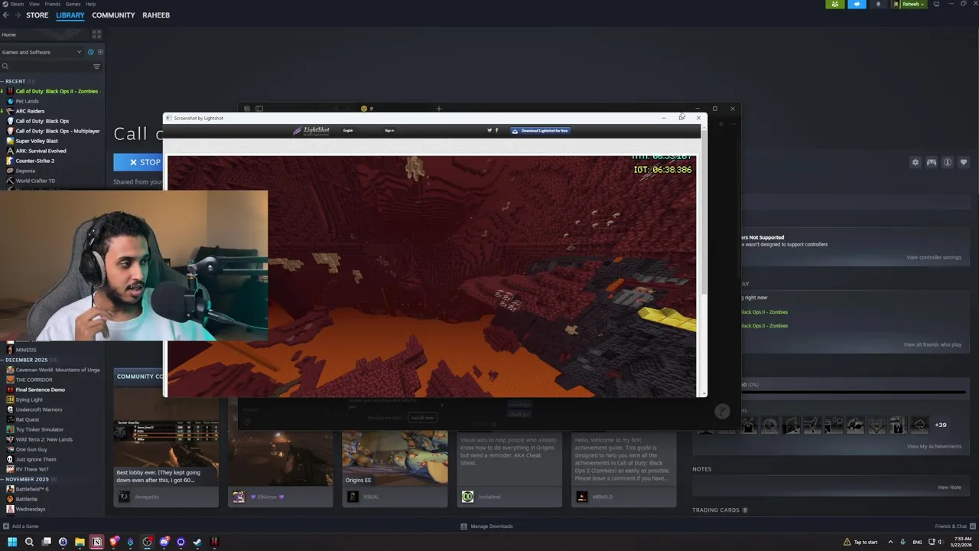This screenshot has height=551, width=979.
Task: Open the Steam icon in the taskbar
Action: [197, 542]
